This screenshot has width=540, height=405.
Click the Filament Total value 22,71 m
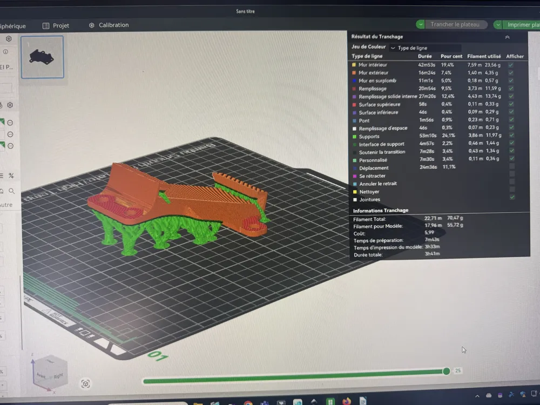tap(433, 218)
